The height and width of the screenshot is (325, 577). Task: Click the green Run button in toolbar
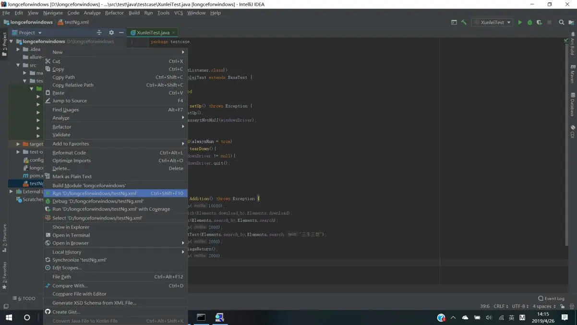coord(519,22)
